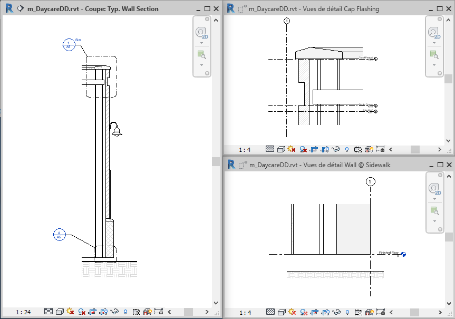The height and width of the screenshot is (319, 455).
Task: Select callout head 1/A5 in wall section
Action: pos(69,45)
